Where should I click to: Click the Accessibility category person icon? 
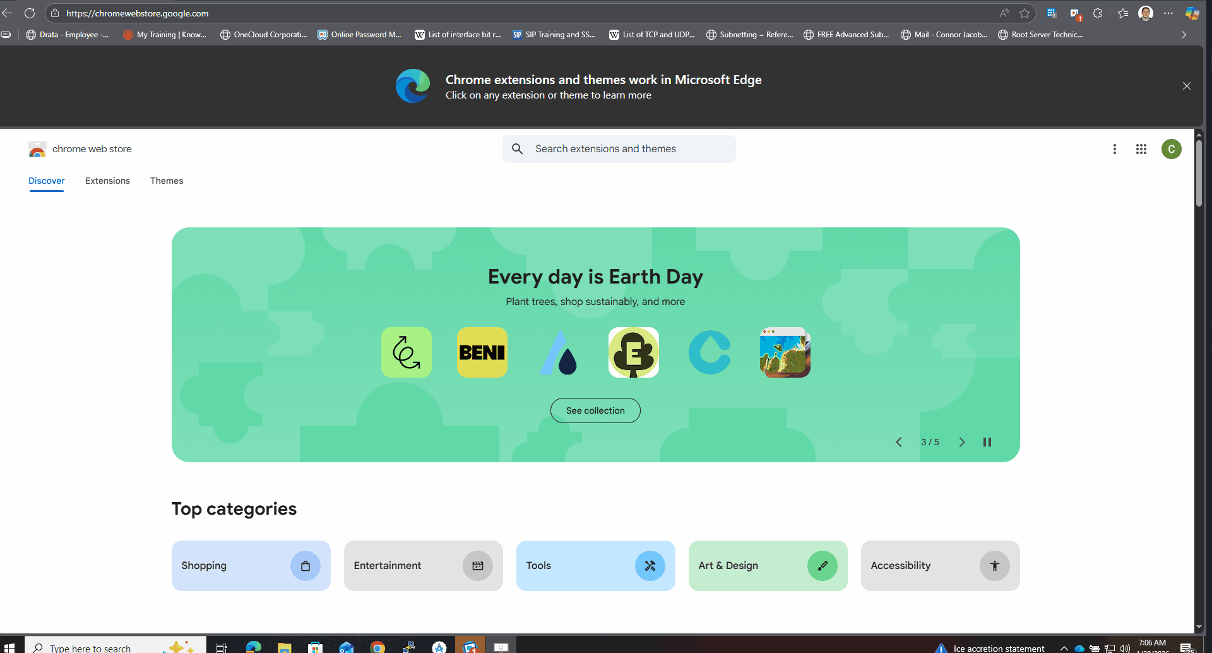click(x=994, y=566)
